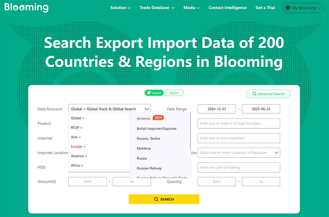Click the My Blooming chat avatar icon
The image size is (329, 217).
[x=288, y=8]
